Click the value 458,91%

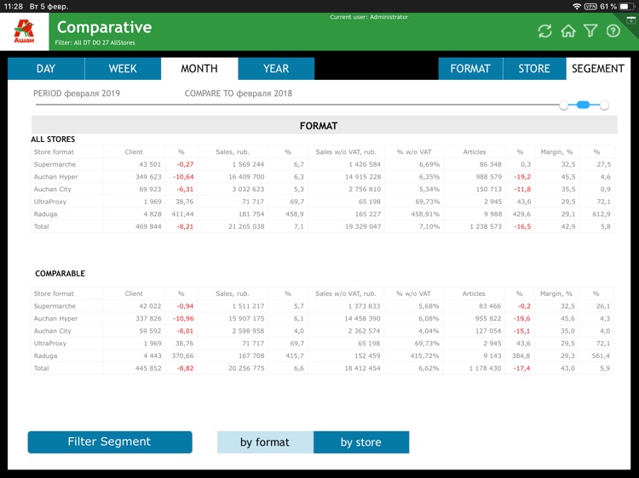click(425, 214)
